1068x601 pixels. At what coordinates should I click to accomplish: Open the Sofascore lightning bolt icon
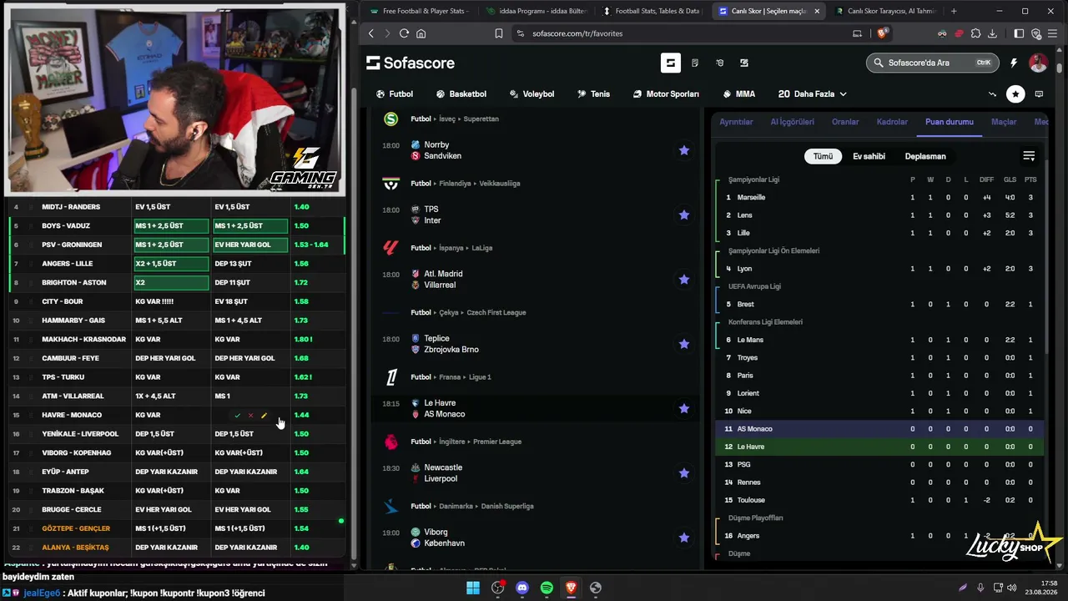[x=1014, y=63]
